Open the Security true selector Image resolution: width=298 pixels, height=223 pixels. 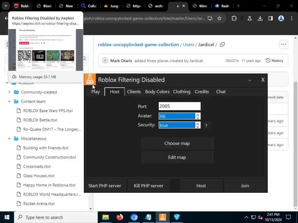[177, 125]
